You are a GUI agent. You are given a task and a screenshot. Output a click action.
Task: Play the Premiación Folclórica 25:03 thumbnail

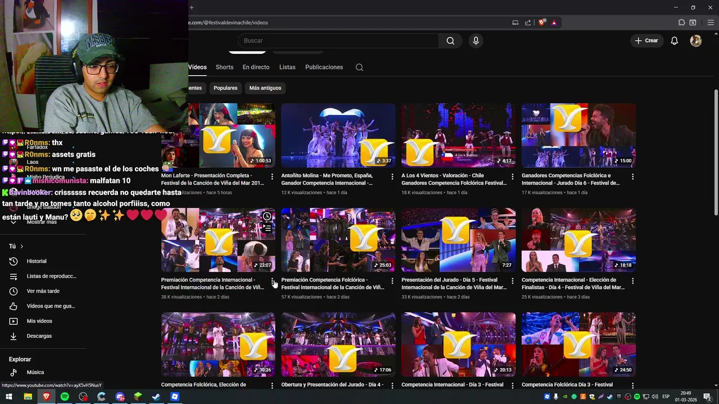[338, 240]
